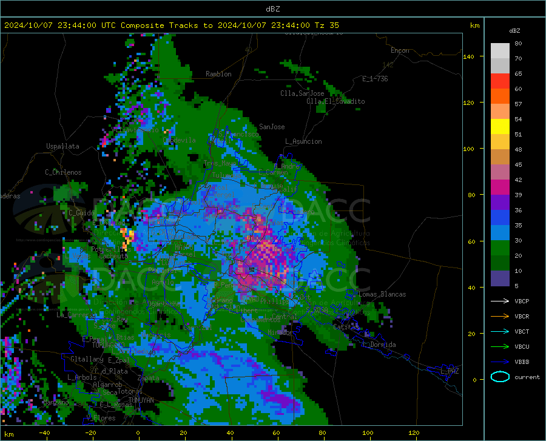Click the 'E_1-736' map label

pos(375,79)
